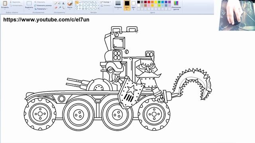Open the Rotate menu
Image resolution: width=255 pixels, height=143 pixels.
41,9
